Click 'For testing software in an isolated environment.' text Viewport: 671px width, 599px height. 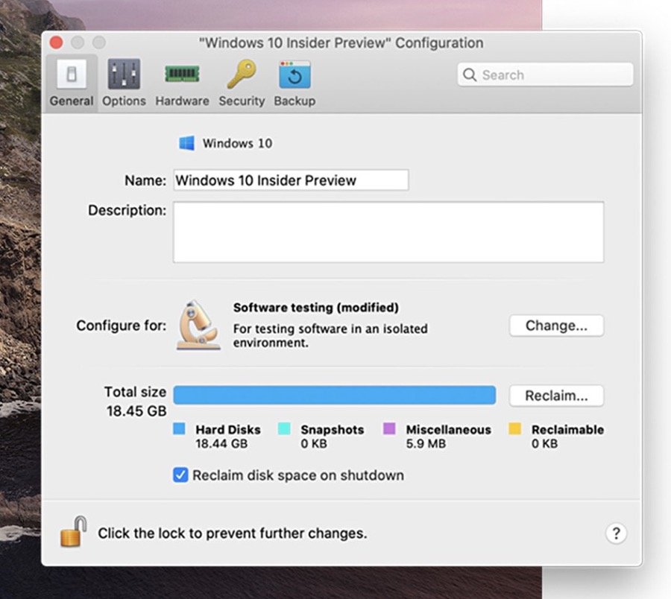[x=330, y=335]
